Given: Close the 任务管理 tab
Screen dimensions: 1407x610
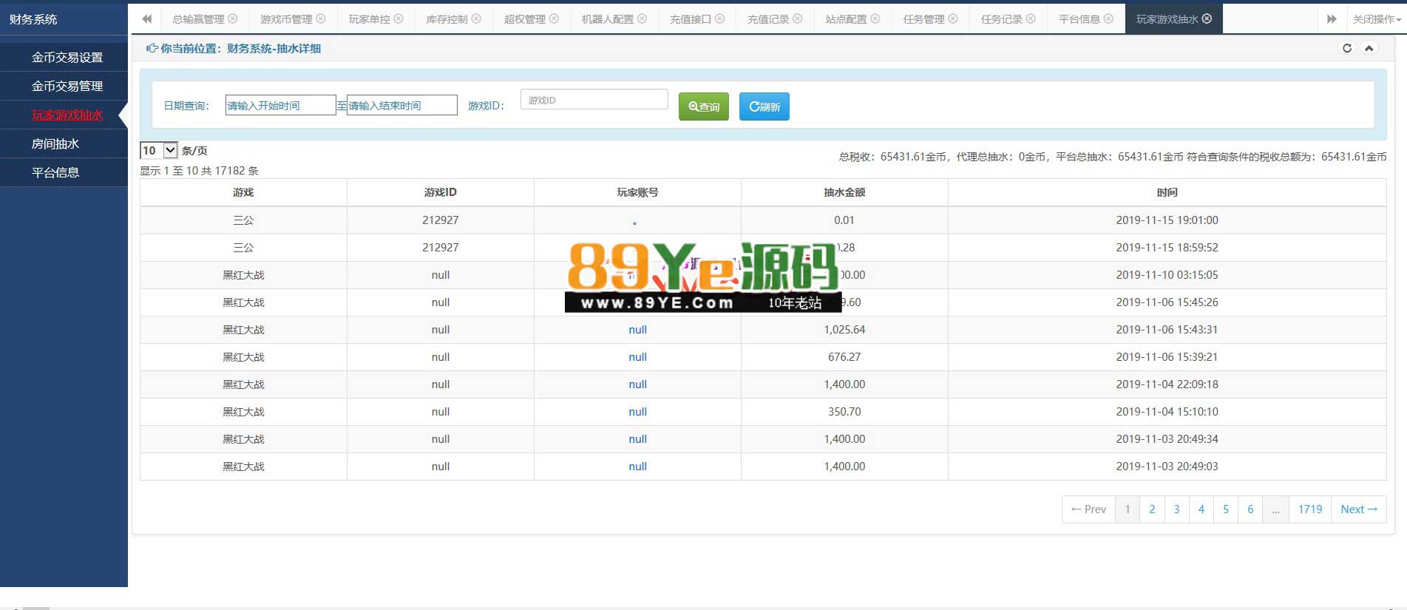Looking at the screenshot, I should click(953, 18).
